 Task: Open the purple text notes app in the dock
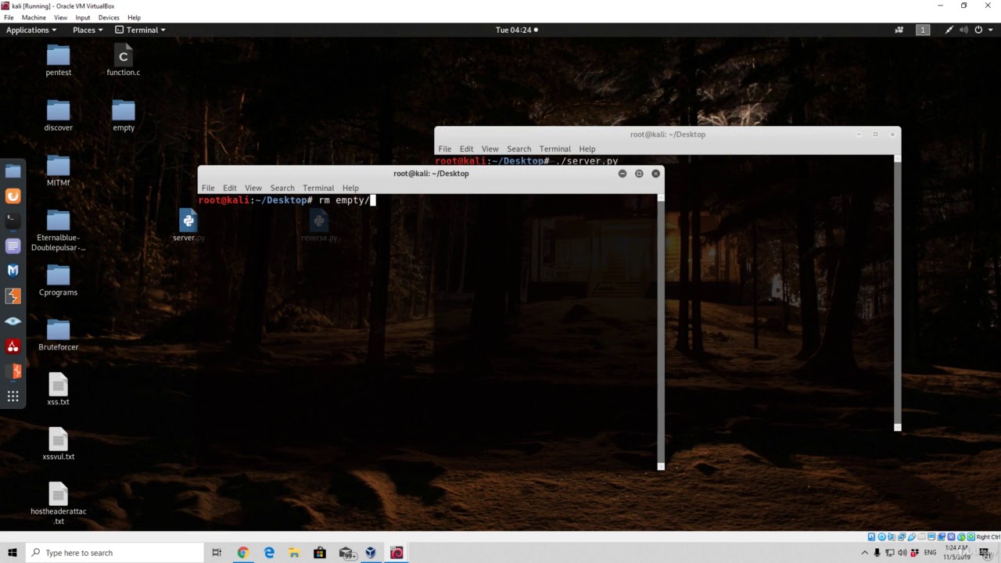(x=13, y=246)
